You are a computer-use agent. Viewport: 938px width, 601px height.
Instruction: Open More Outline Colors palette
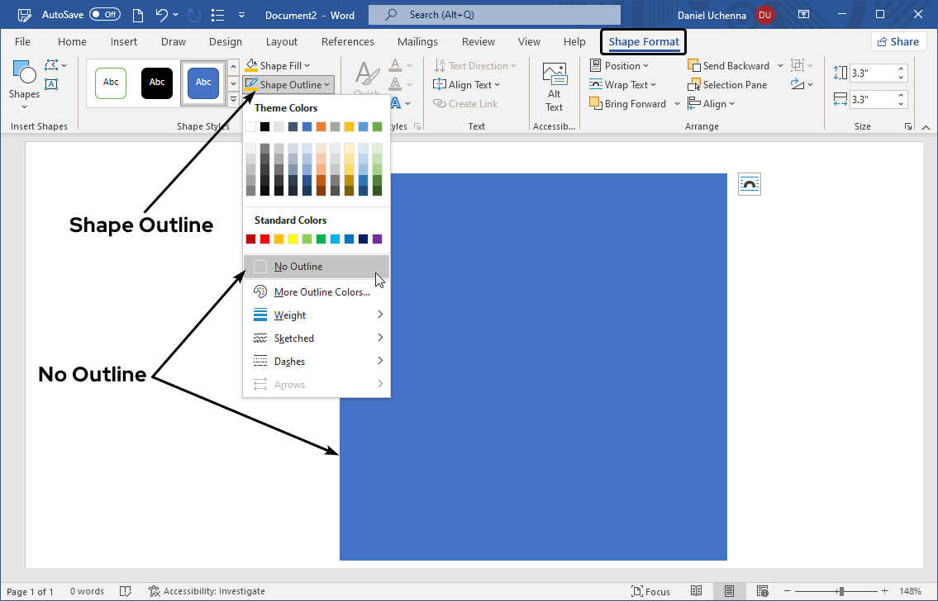coord(321,292)
